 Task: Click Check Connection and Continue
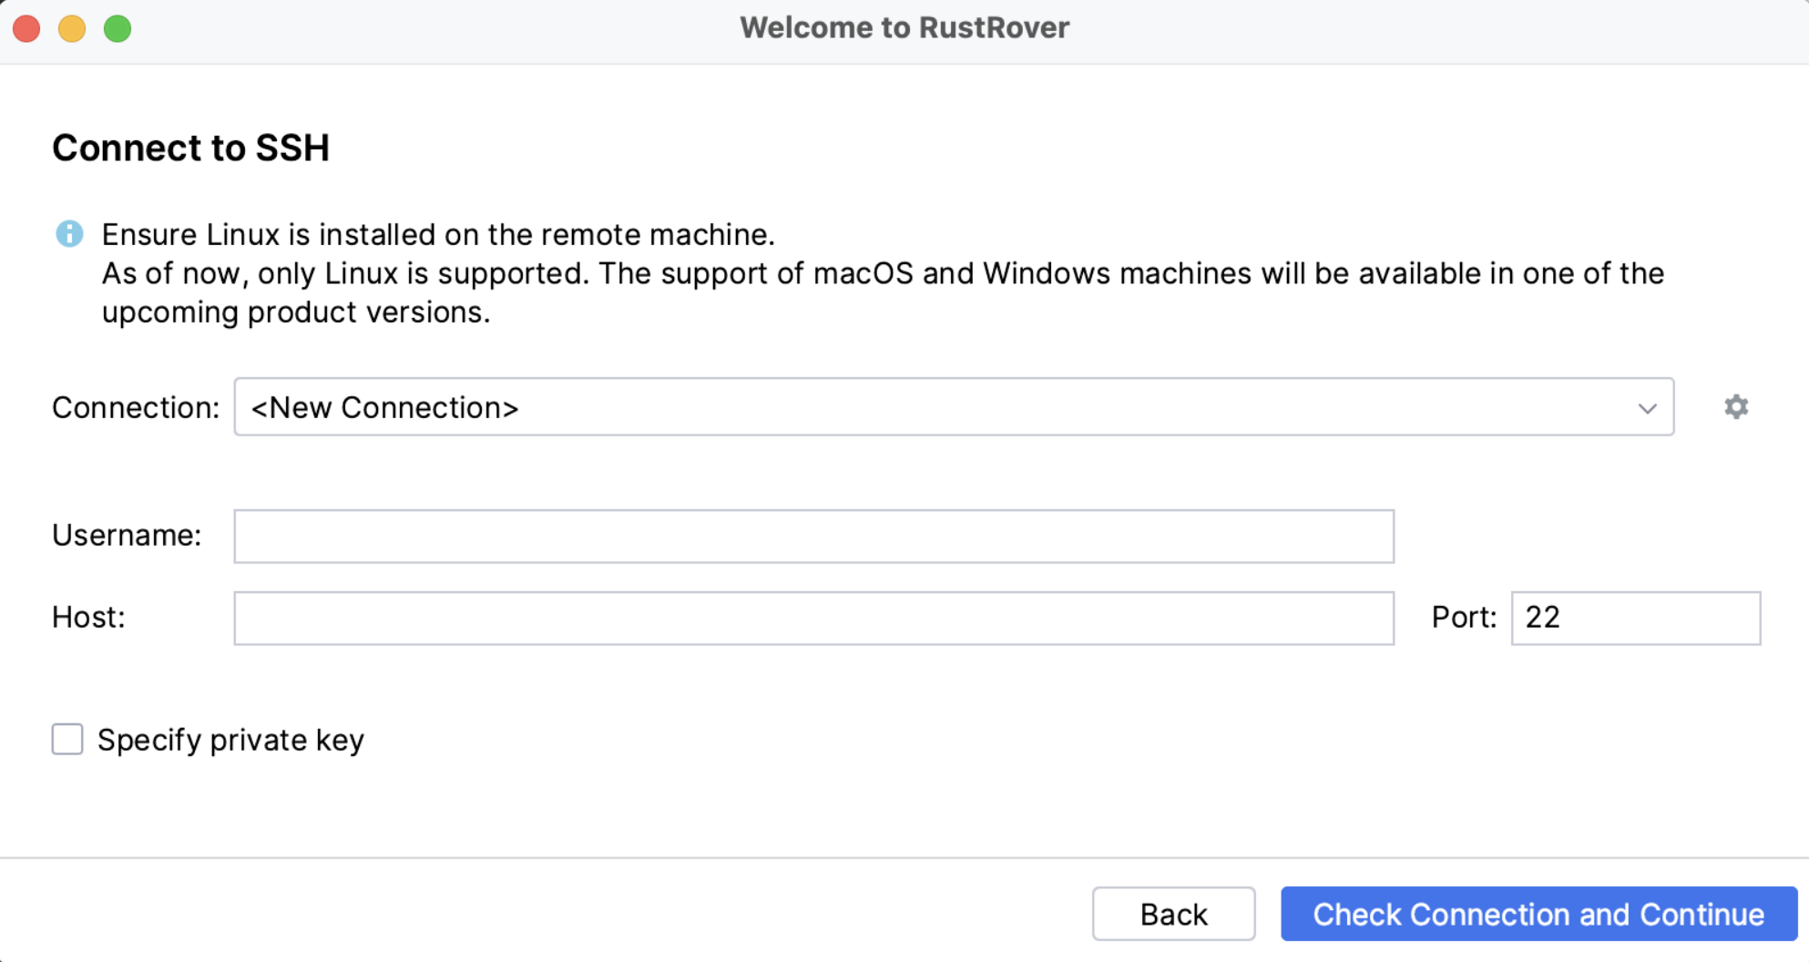pos(1537,914)
